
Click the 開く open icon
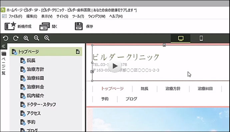[x=45, y=26]
